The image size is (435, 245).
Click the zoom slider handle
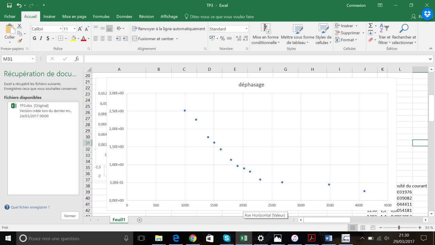399,228
